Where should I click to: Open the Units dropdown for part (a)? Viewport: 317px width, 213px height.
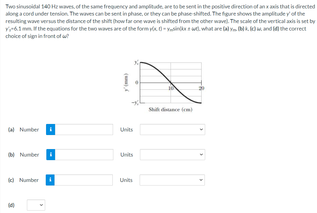(x=172, y=129)
